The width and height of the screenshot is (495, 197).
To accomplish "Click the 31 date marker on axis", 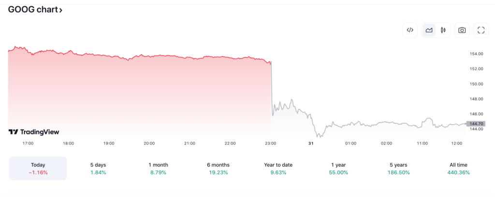I will (x=311, y=143).
